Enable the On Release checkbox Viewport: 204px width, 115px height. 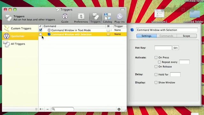156,66
